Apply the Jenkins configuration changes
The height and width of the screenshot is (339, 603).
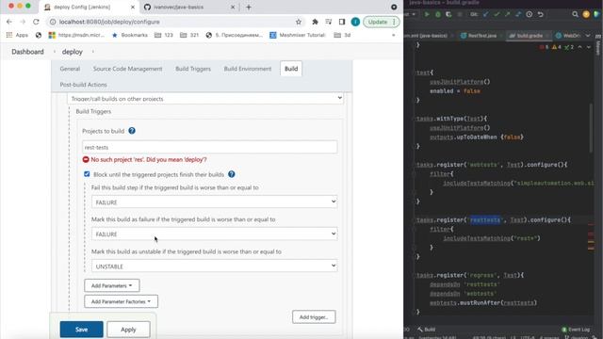pos(128,330)
